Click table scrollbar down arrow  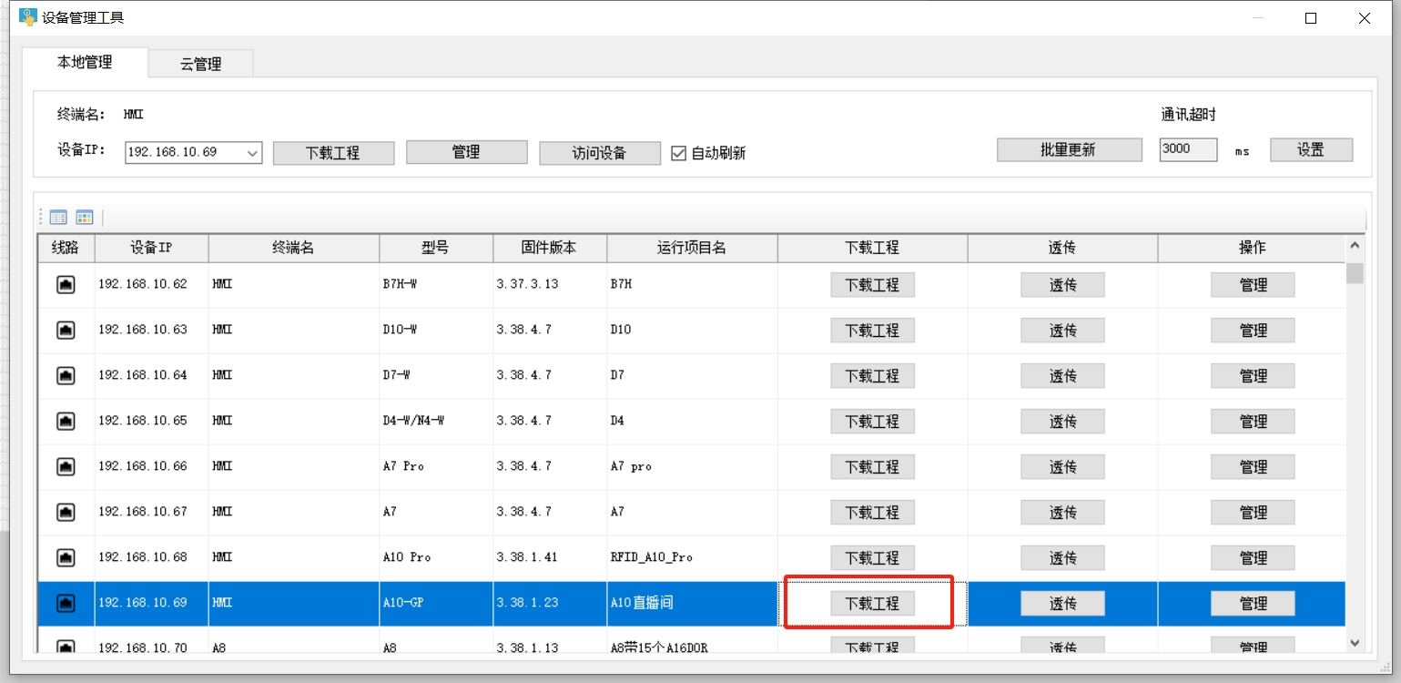(1355, 643)
